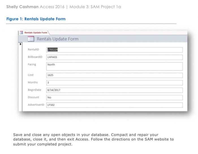Viewport: 198px width, 154px height.
Task: Click the BillboardID field containing LHPA03
Action: tap(115, 57)
